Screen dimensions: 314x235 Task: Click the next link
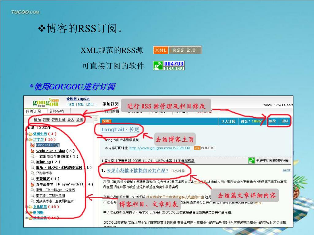click(286, 170)
